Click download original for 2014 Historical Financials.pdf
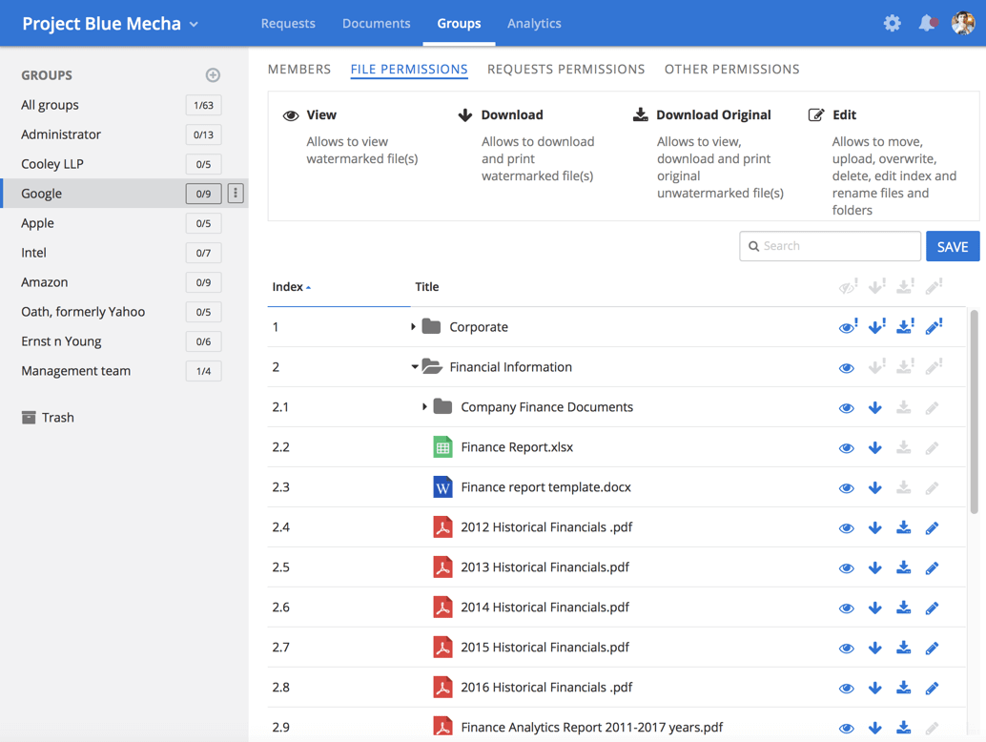This screenshot has height=742, width=986. click(904, 608)
